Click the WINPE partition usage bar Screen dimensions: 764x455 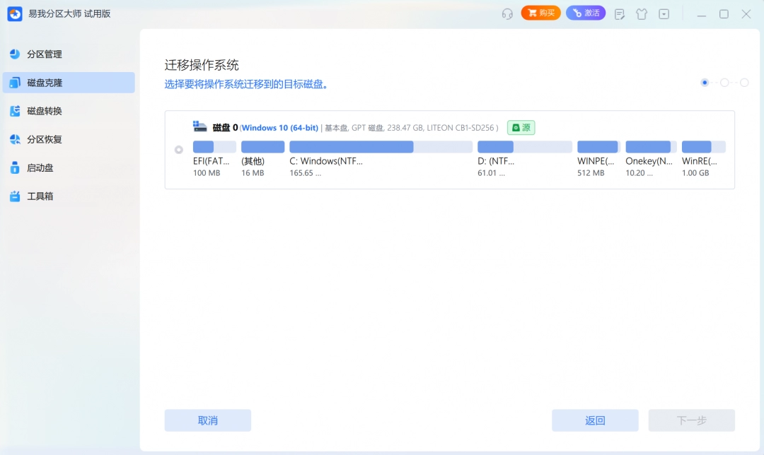(x=599, y=146)
